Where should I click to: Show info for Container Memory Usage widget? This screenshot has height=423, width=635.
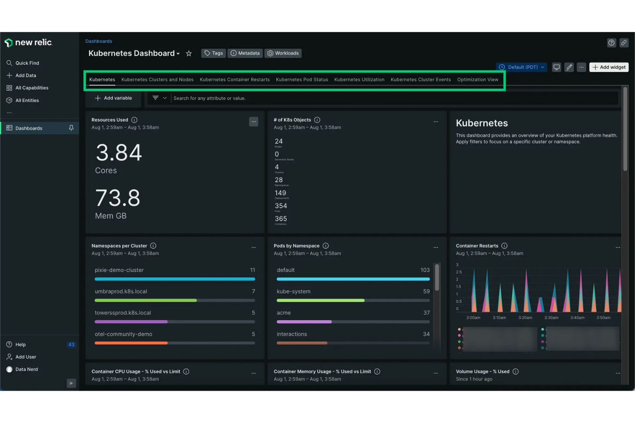click(377, 372)
